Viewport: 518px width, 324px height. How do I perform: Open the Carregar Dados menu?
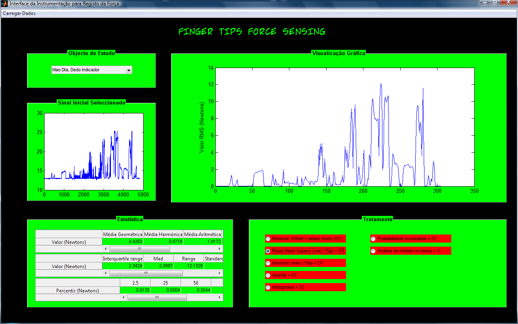[19, 13]
